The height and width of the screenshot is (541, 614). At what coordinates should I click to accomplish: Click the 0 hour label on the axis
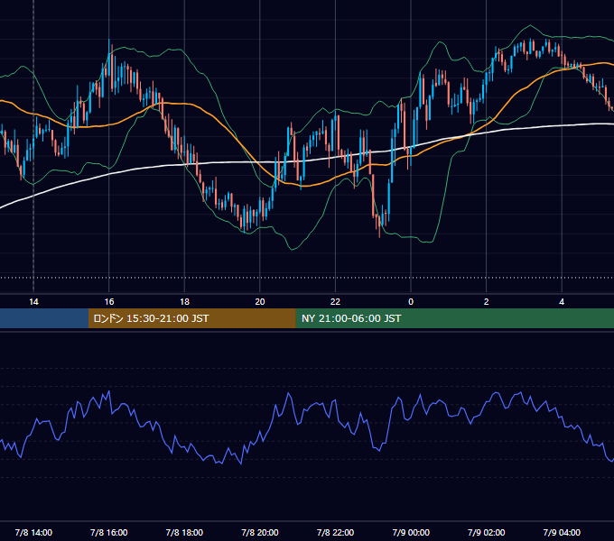click(411, 302)
